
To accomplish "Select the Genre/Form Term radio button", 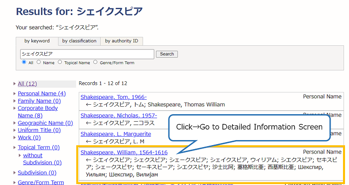I will coord(95,62).
